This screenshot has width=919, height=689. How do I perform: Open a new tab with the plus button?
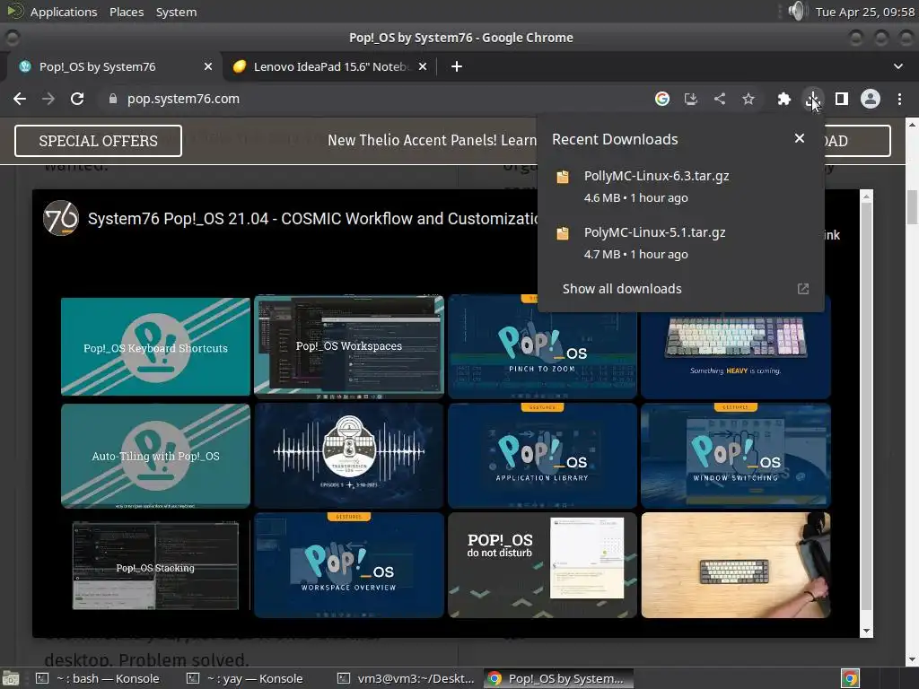pos(457,66)
